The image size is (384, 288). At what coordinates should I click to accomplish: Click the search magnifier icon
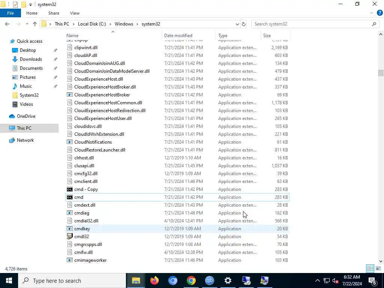(x=374, y=24)
